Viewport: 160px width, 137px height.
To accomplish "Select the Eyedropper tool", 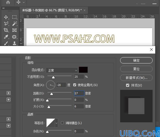I will [x=6, y=37].
